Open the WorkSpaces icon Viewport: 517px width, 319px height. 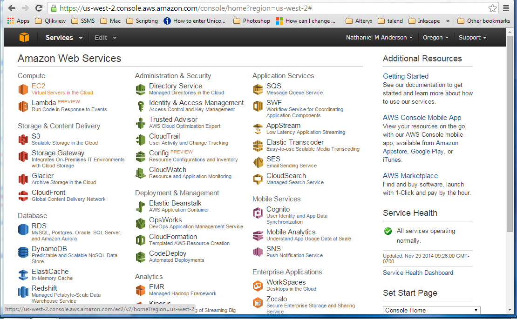coord(258,286)
